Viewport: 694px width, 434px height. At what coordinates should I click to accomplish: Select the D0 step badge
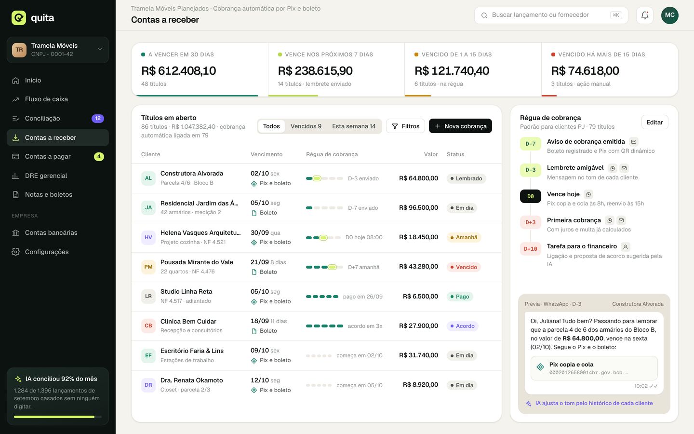(530, 196)
